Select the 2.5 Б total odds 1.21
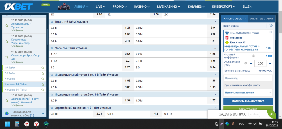 [127, 28]
